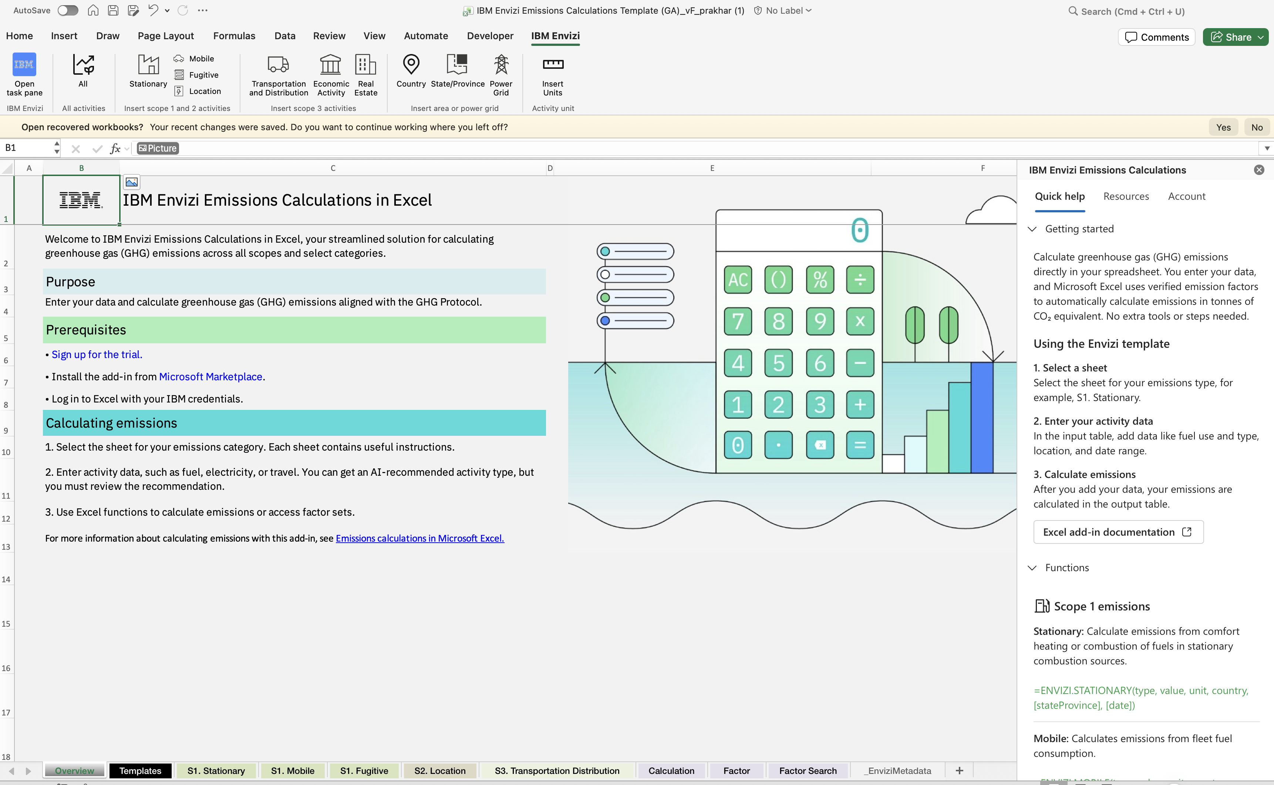Viewport: 1274px width, 785px height.
Task: Follow the Sign up for the trial link
Action: click(97, 355)
